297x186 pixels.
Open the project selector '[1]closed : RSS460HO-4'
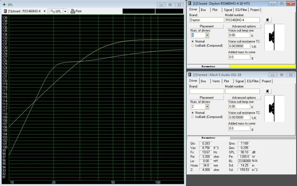click(x=25, y=11)
